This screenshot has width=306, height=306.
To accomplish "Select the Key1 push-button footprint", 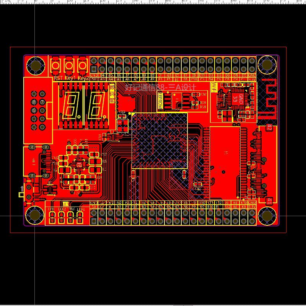I will [x=69, y=66].
